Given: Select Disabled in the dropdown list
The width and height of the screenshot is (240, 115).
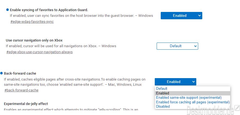Looking at the screenshot, I should [163, 106].
